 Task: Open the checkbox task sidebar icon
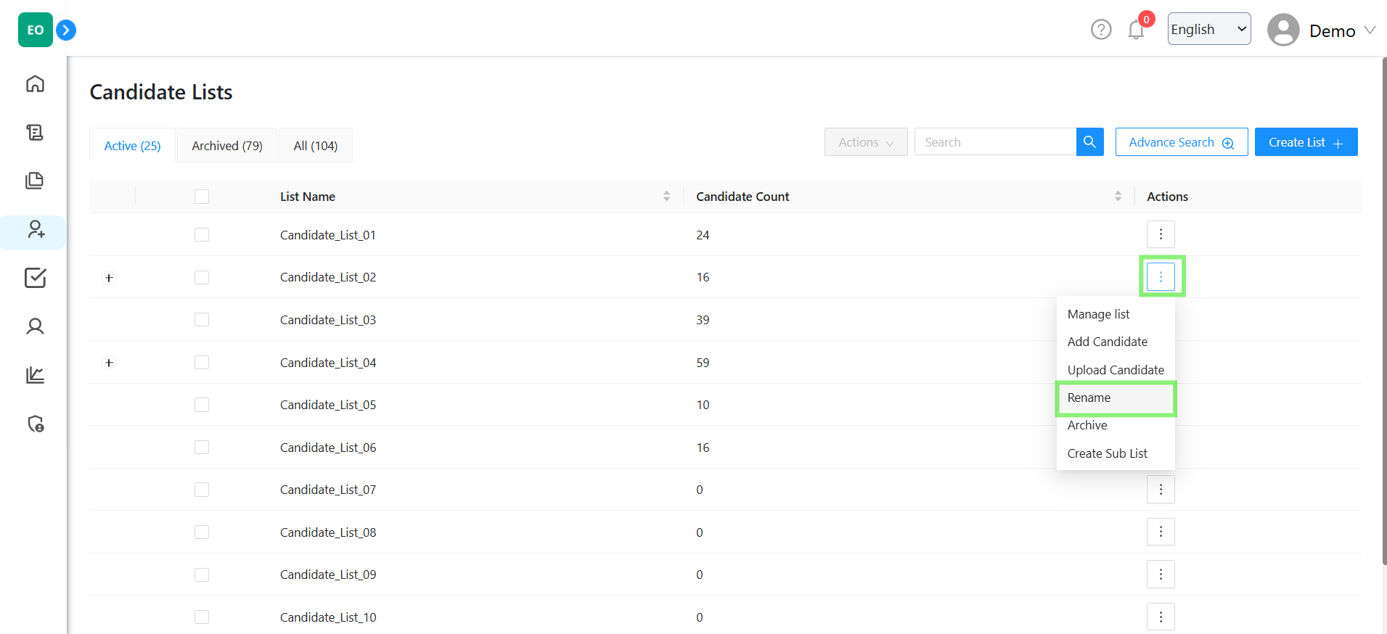pyautogui.click(x=35, y=278)
